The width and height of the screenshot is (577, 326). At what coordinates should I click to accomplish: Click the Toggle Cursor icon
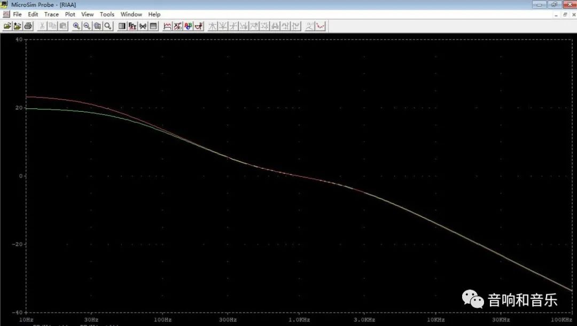pos(199,26)
